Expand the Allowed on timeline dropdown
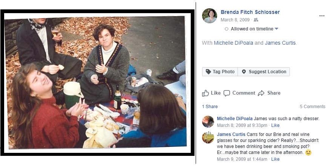 (276, 29)
